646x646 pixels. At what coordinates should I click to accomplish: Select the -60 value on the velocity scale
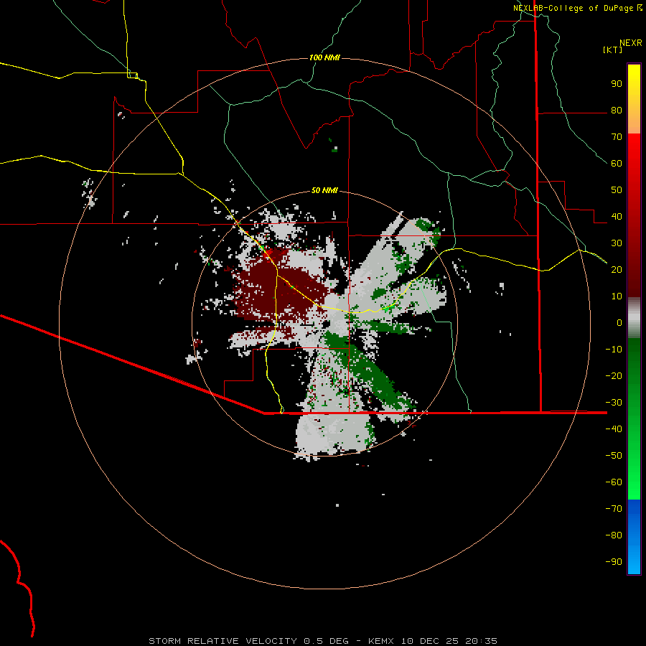[x=614, y=482]
